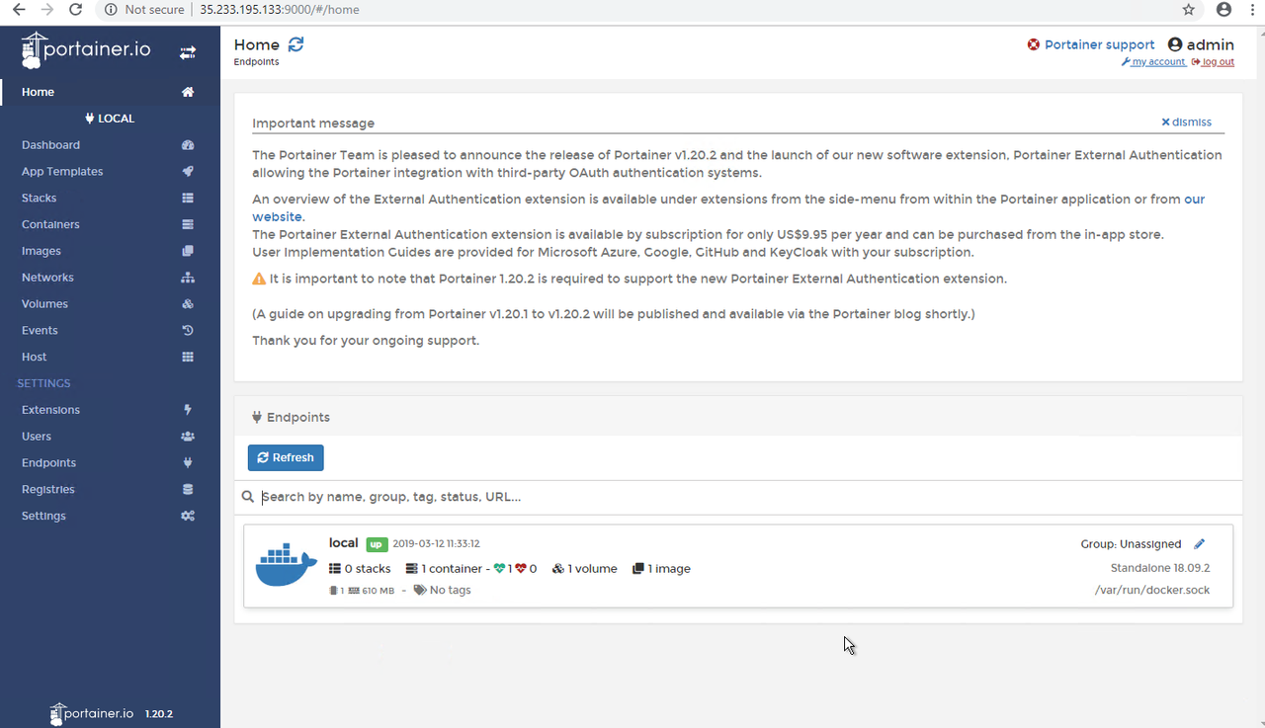Go back with browser back arrow
Viewport: 1265px width, 728px height.
18,10
